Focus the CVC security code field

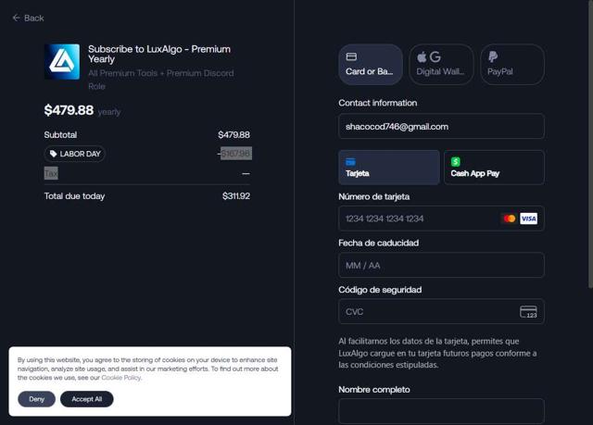pos(441,312)
